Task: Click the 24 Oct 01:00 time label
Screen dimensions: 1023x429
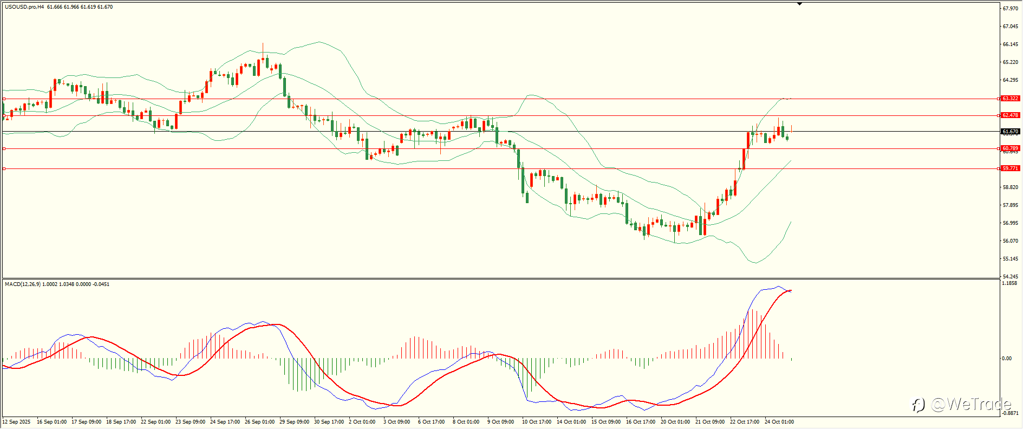Action: (x=779, y=421)
